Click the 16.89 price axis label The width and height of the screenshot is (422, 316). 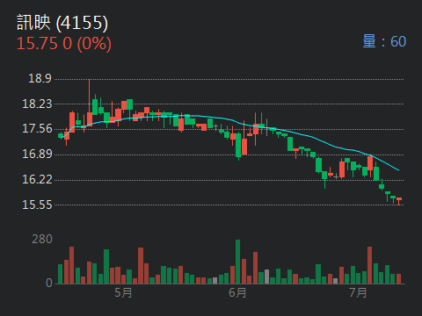37,154
